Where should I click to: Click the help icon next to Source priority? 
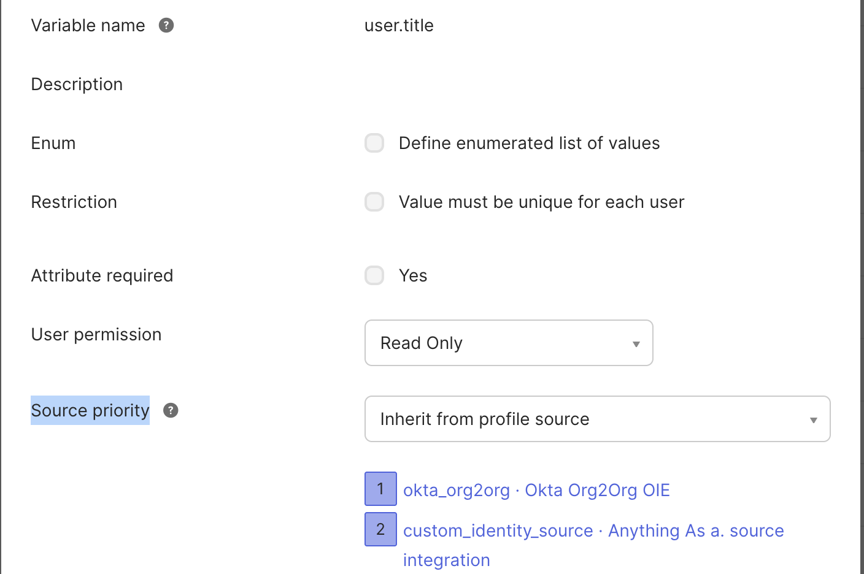[x=171, y=410]
